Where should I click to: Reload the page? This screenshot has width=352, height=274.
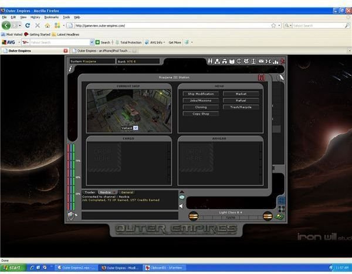pyautogui.click(x=28, y=25)
